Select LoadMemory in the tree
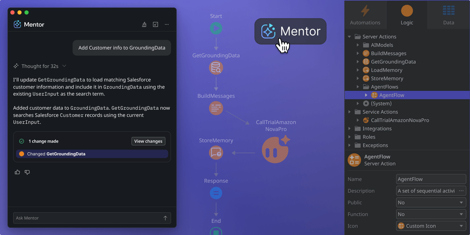 pos(387,70)
